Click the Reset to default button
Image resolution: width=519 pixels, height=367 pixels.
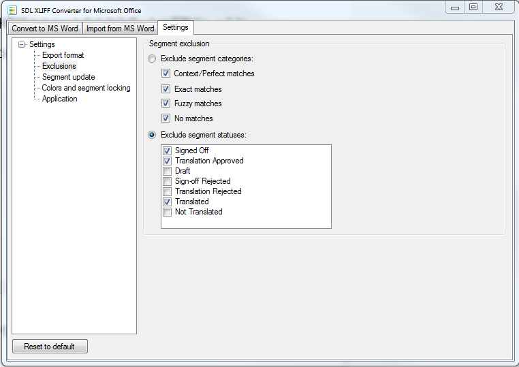coord(50,347)
